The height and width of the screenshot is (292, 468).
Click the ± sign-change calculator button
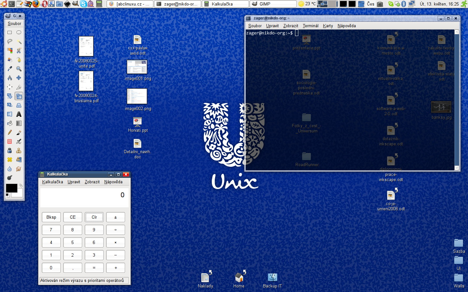point(115,217)
